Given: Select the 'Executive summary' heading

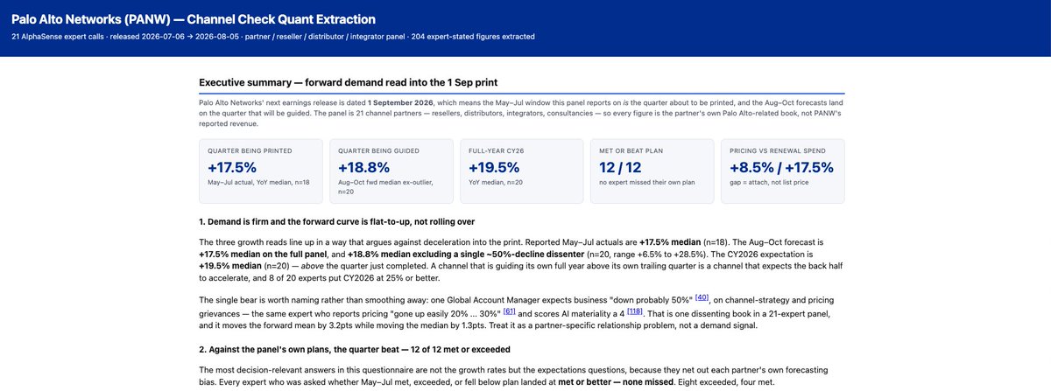Looking at the screenshot, I should pyautogui.click(x=349, y=82).
